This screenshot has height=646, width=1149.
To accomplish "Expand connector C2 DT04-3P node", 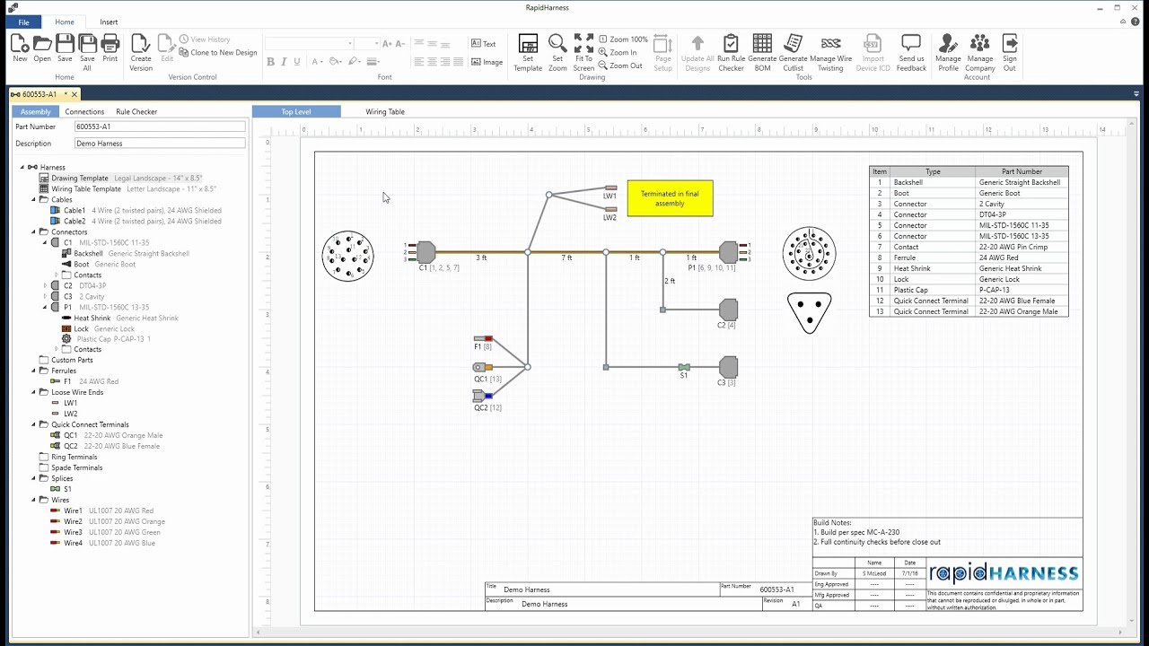I will [46, 285].
